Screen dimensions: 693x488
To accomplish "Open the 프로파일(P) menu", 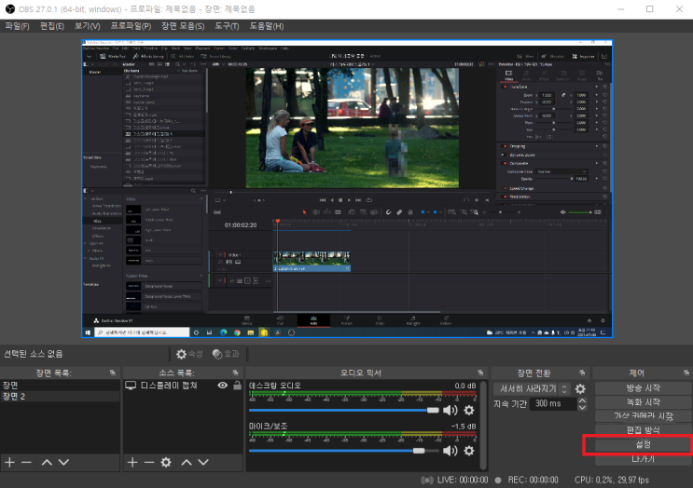I will (131, 26).
